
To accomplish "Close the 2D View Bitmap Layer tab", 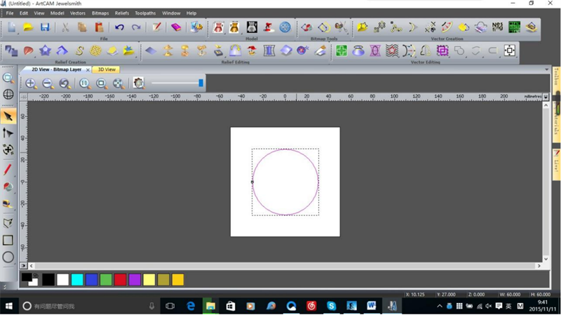I will click(x=86, y=69).
